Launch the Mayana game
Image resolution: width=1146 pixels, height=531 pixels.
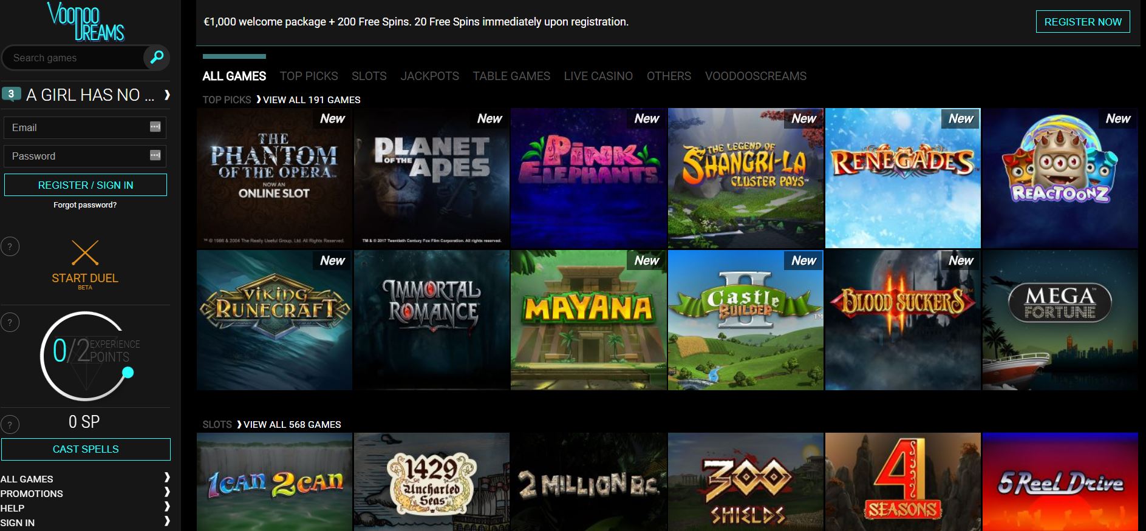pyautogui.click(x=588, y=320)
